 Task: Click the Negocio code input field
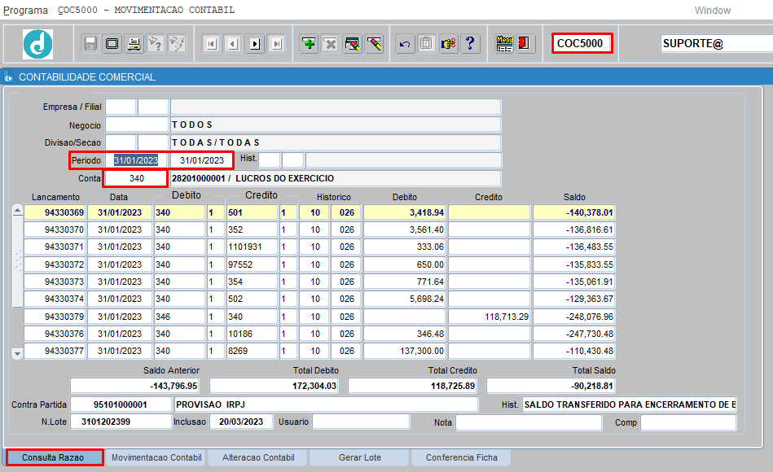tap(137, 125)
